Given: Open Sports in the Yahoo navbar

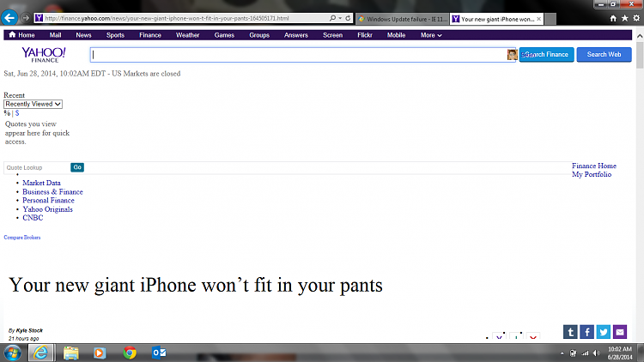Looking at the screenshot, I should tap(115, 35).
